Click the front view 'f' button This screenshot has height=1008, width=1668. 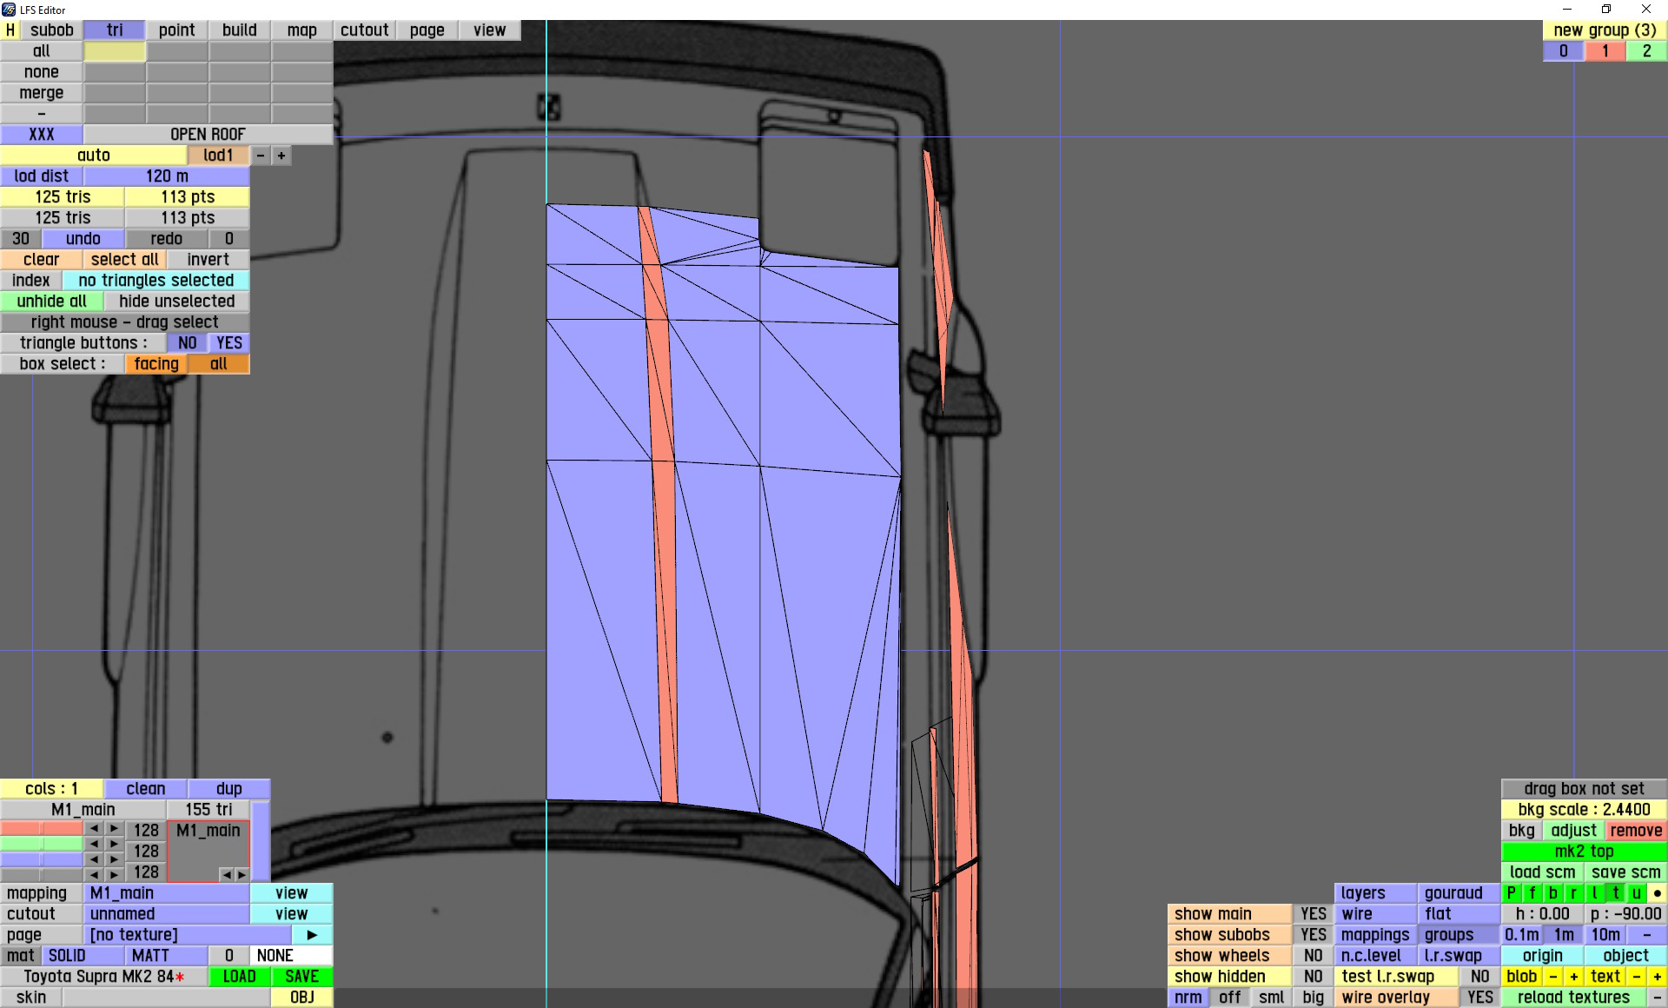point(1532,892)
